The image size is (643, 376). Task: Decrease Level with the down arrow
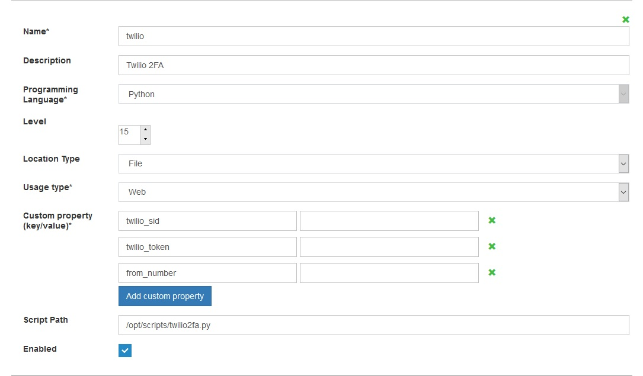point(145,139)
